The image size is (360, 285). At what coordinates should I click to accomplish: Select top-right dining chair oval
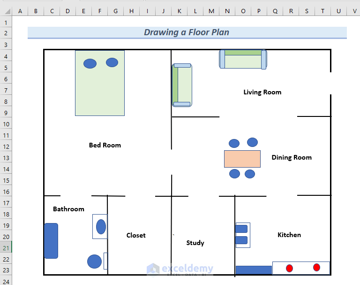(252, 142)
